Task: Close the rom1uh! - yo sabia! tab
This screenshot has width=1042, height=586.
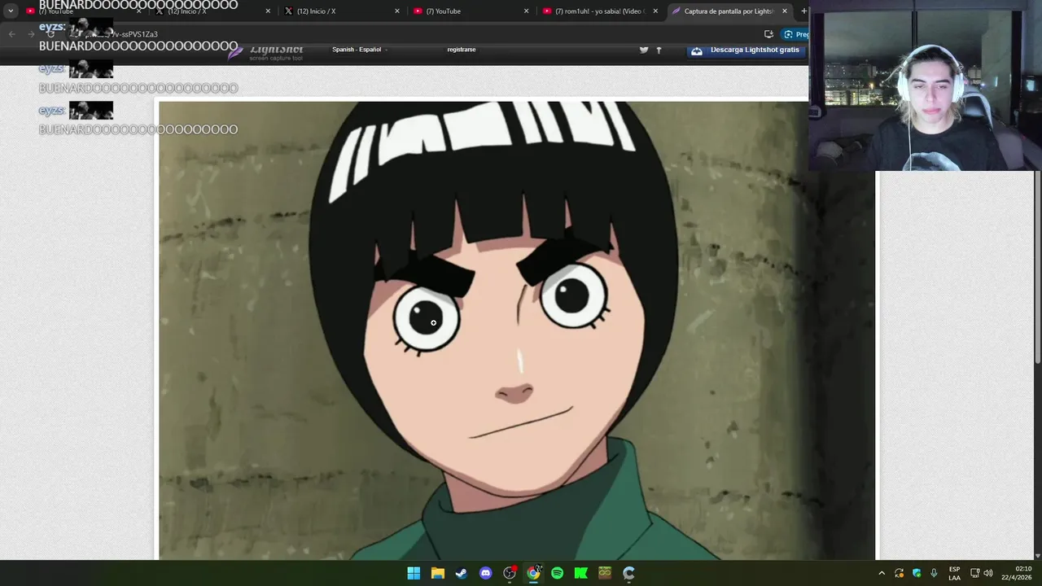Action: coord(655,11)
